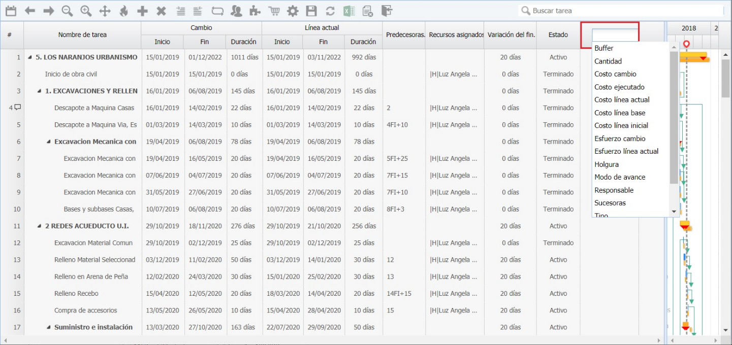732x345 pixels.
Task: Open the calendar icon in toolbar
Action: tap(11, 11)
